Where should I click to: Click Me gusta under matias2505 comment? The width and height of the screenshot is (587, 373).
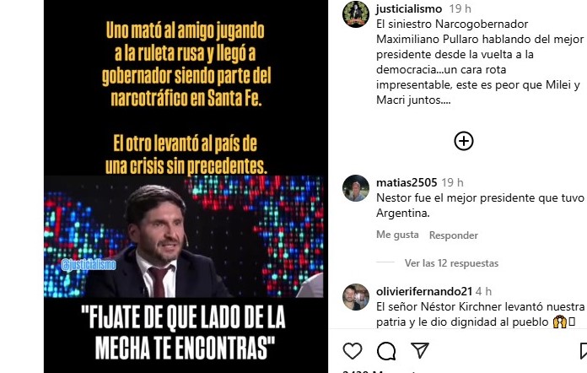coord(397,235)
